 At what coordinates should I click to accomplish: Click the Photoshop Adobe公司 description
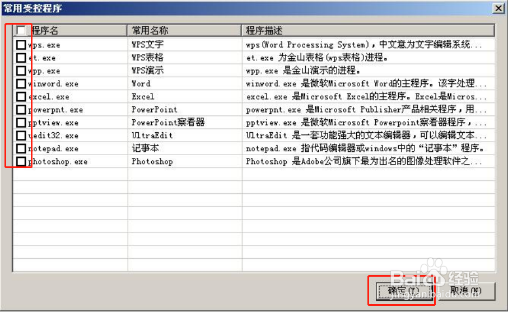click(364, 161)
